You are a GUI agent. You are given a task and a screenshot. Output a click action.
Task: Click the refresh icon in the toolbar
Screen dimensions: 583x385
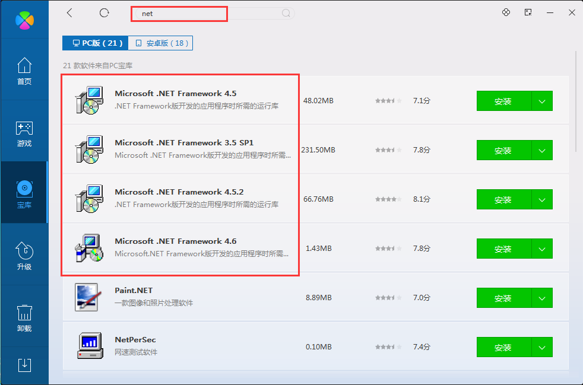[104, 12]
